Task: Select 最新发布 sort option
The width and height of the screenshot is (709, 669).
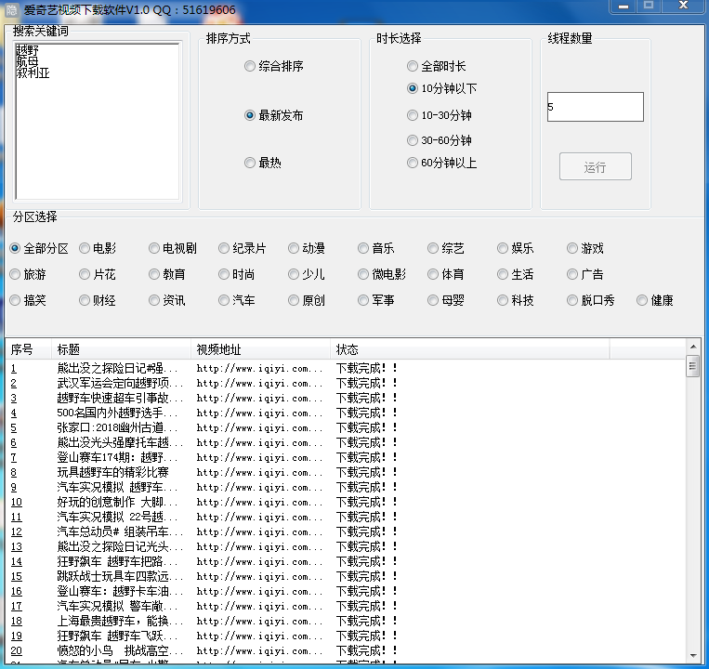Action: click(274, 115)
